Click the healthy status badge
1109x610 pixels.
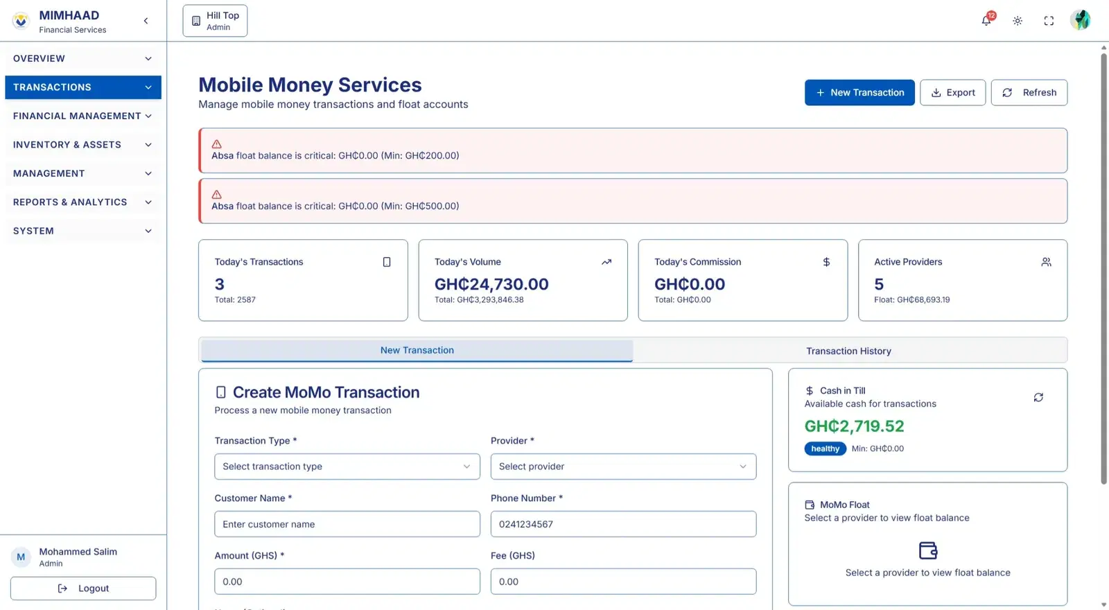[x=826, y=448]
